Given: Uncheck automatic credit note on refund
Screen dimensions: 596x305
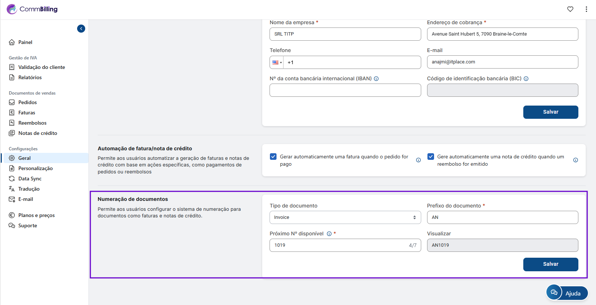Looking at the screenshot, I should (431, 157).
